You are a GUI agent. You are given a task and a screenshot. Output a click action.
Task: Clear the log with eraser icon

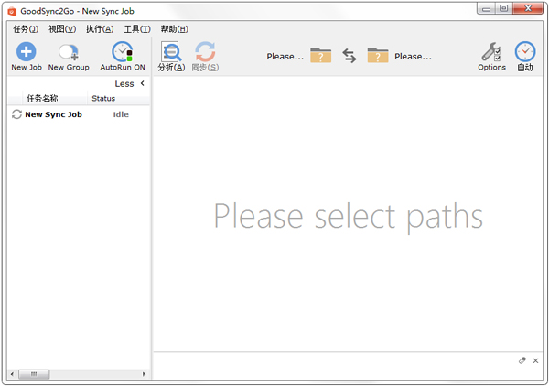pos(522,360)
